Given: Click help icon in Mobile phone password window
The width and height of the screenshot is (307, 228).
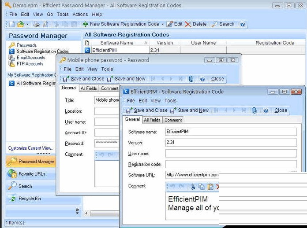Looking at the screenshot, I should coord(202,79).
